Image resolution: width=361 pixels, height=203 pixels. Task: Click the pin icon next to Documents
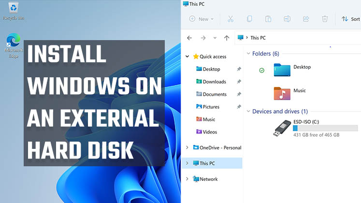tap(239, 94)
